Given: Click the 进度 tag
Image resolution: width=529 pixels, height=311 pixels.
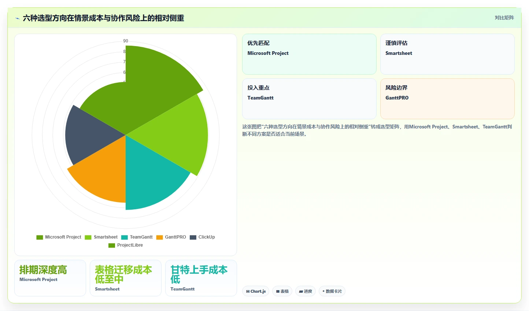Looking at the screenshot, I should [306, 291].
